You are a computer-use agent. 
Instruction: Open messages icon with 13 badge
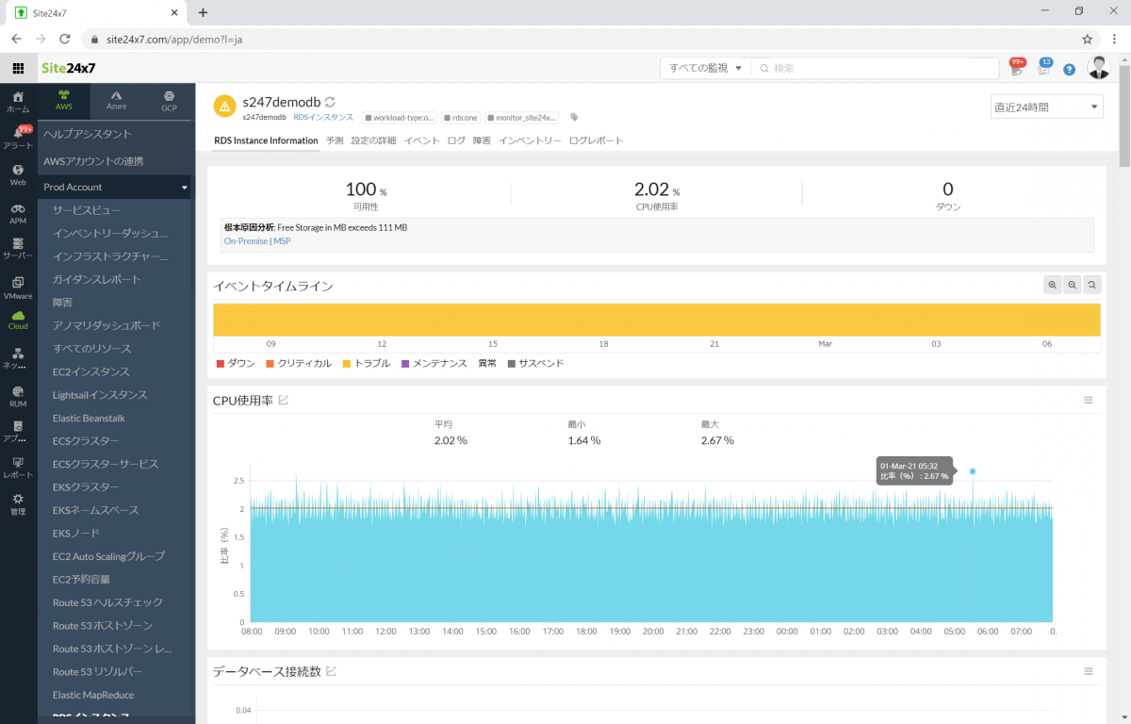(x=1043, y=68)
